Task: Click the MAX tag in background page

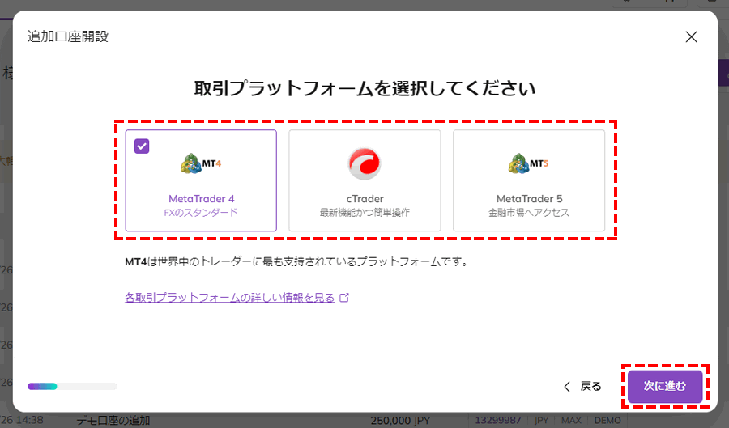Action: pyautogui.click(x=571, y=421)
